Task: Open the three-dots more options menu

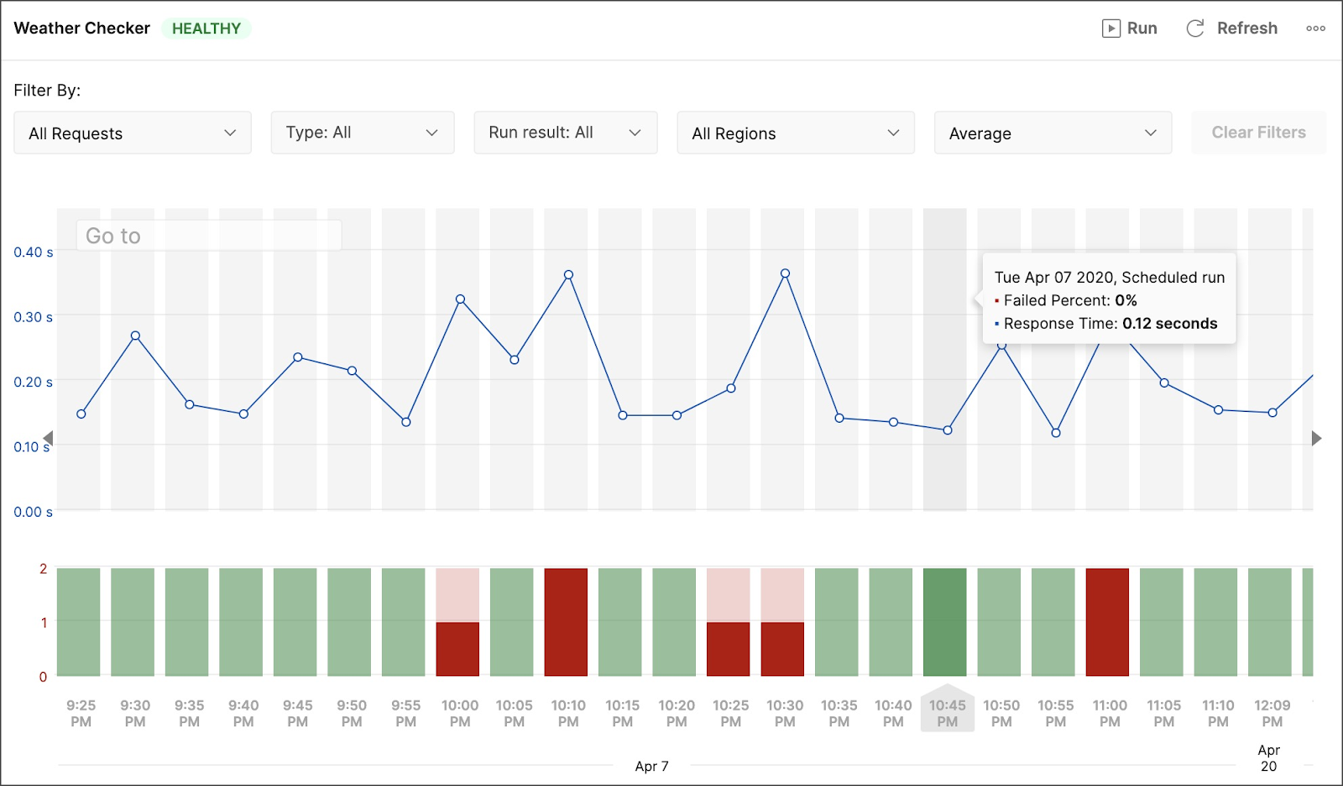Action: click(1315, 29)
